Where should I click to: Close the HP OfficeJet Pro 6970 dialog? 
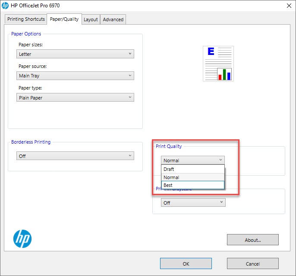click(x=288, y=5)
